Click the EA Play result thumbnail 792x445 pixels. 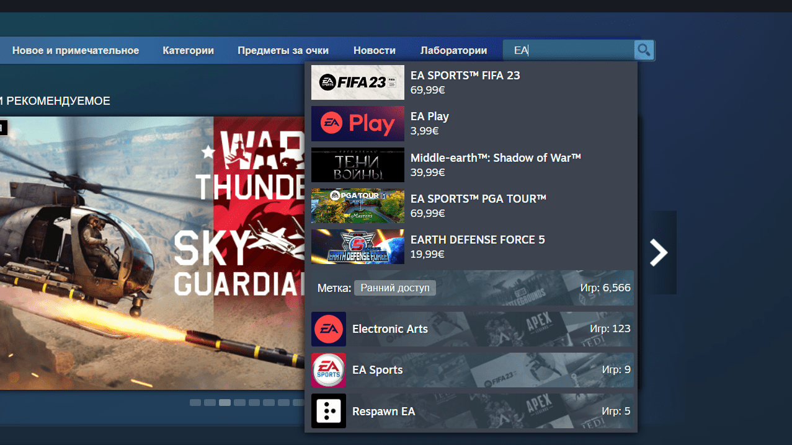pos(358,124)
